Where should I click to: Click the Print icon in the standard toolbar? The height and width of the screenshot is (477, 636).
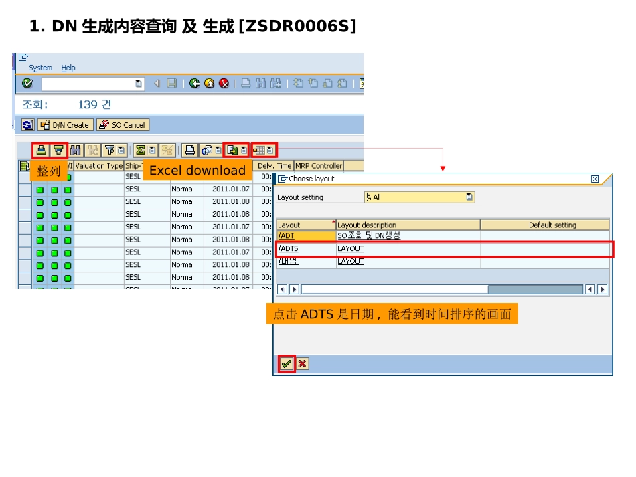246,84
